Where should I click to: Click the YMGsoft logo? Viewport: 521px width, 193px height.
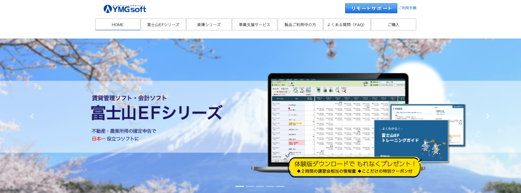[x=125, y=9]
